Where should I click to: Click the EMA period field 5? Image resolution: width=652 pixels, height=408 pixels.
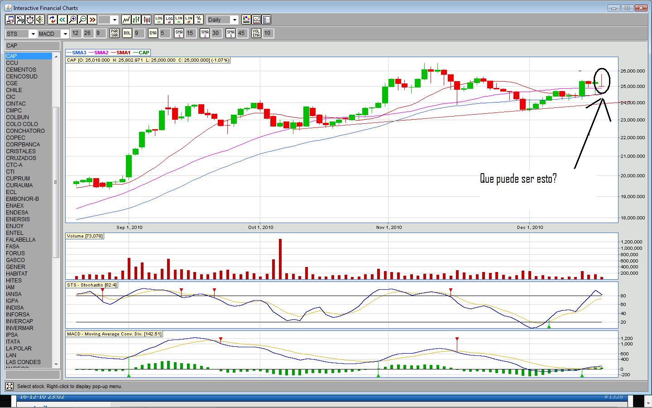pos(164,33)
